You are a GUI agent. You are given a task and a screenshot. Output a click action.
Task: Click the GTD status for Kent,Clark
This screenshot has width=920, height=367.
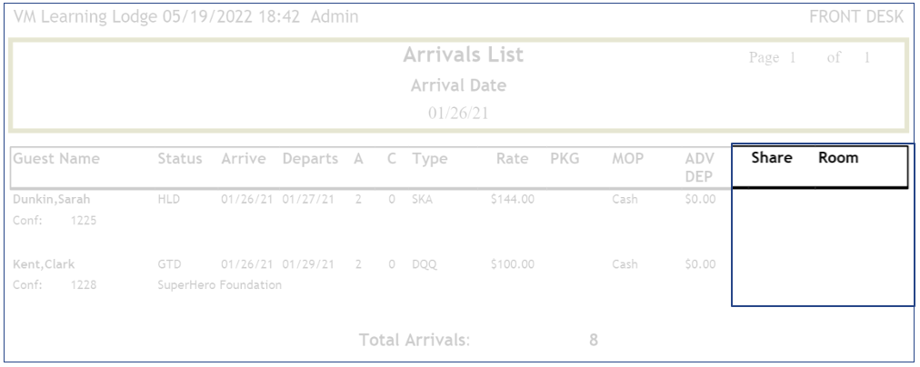(170, 264)
